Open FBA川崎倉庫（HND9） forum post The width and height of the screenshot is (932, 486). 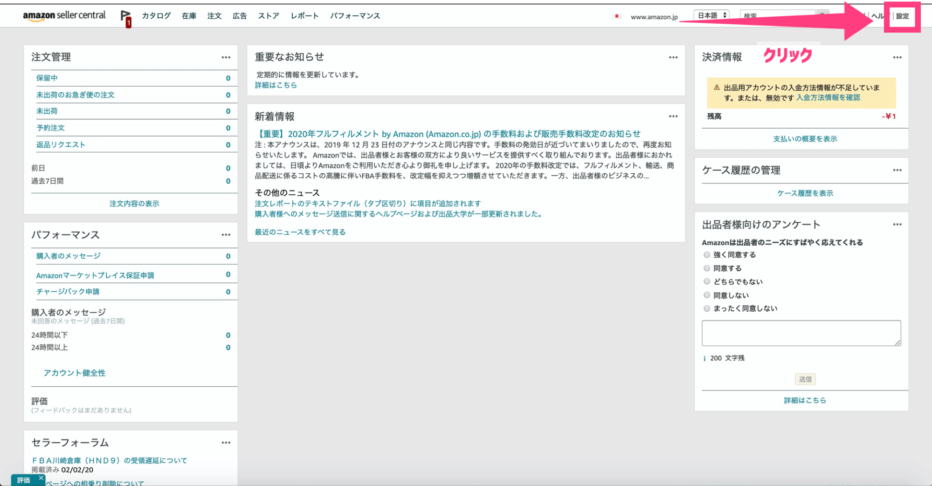(110, 460)
